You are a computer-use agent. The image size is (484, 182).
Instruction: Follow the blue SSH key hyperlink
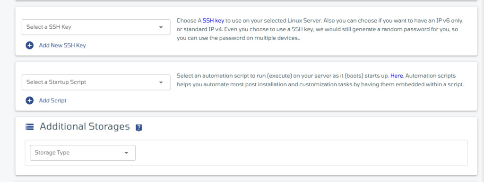[x=213, y=21]
